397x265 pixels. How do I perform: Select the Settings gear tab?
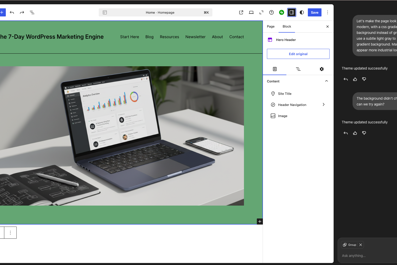[x=322, y=69]
